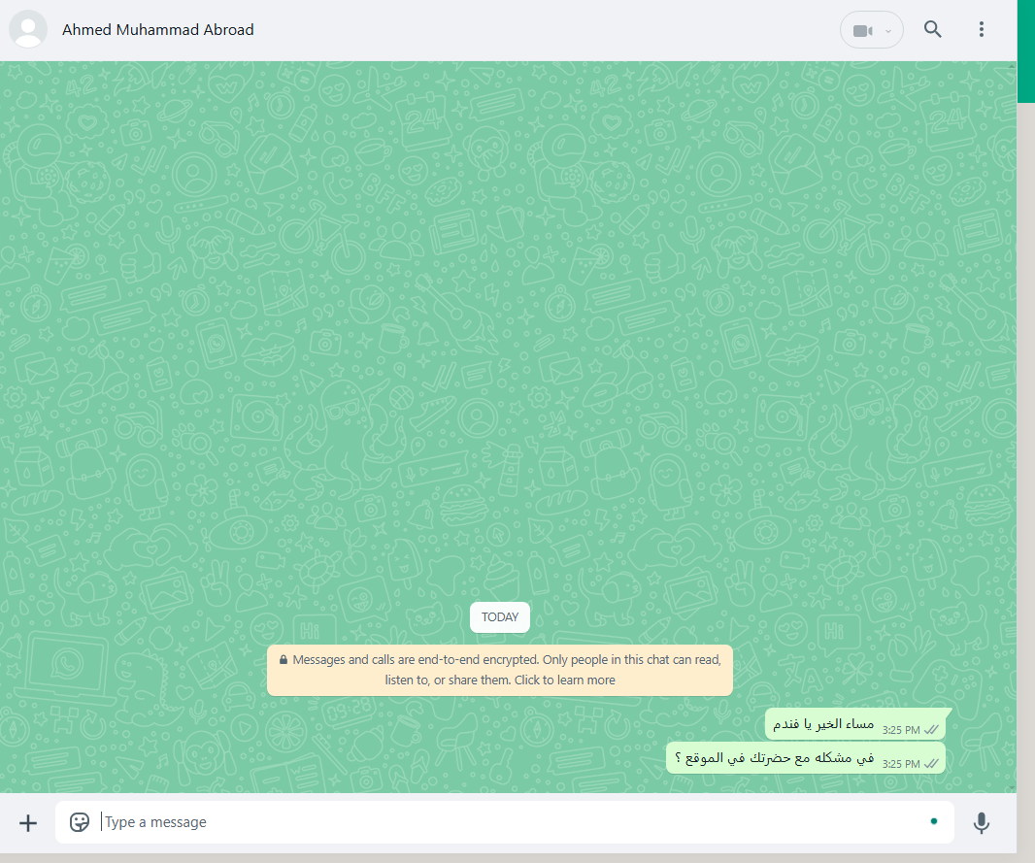Click the lock icon in encryption notice
The width and height of the screenshot is (1035, 863).
click(x=284, y=660)
